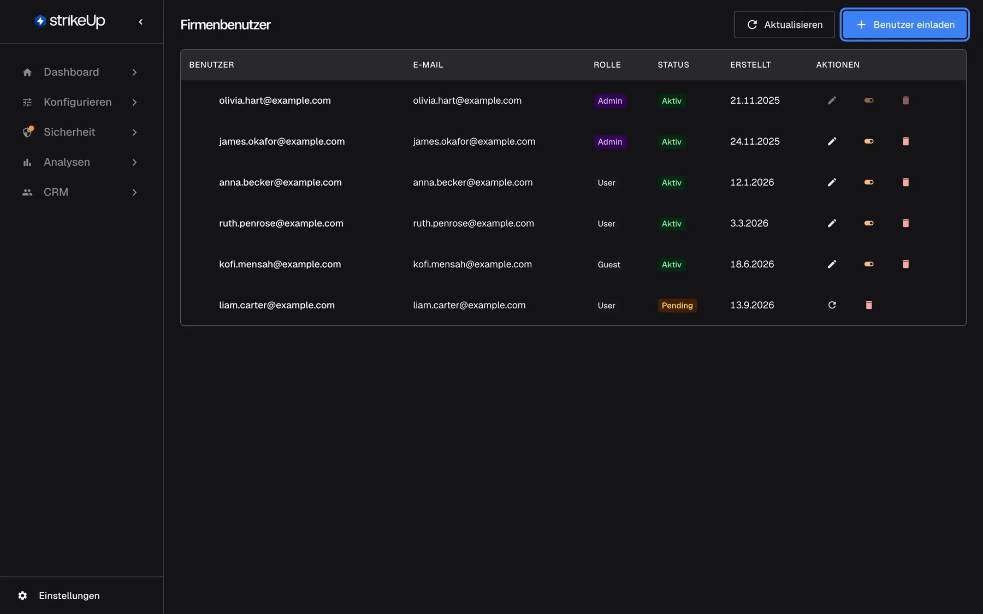Collapse the sidebar with the arrow
The image size is (983, 614).
coord(141,22)
